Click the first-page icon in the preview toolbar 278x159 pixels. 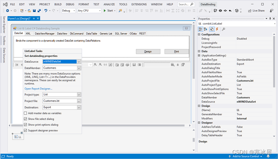coord(17,65)
